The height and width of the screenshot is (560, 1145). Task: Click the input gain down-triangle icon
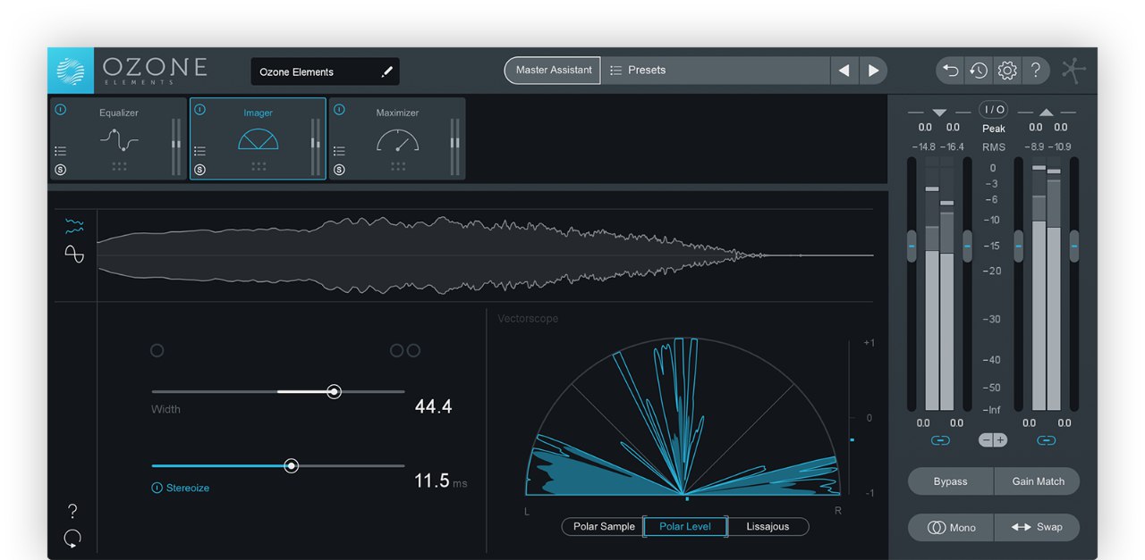click(x=938, y=113)
